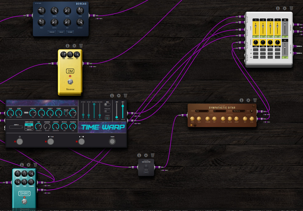Click the Gatekeeper plugin round knob
303x211 pixels.
pyautogui.click(x=146, y=166)
